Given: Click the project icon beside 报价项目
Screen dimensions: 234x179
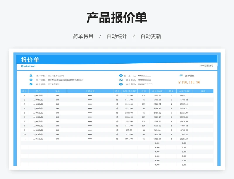Looking at the screenshot, I should pos(31,84).
